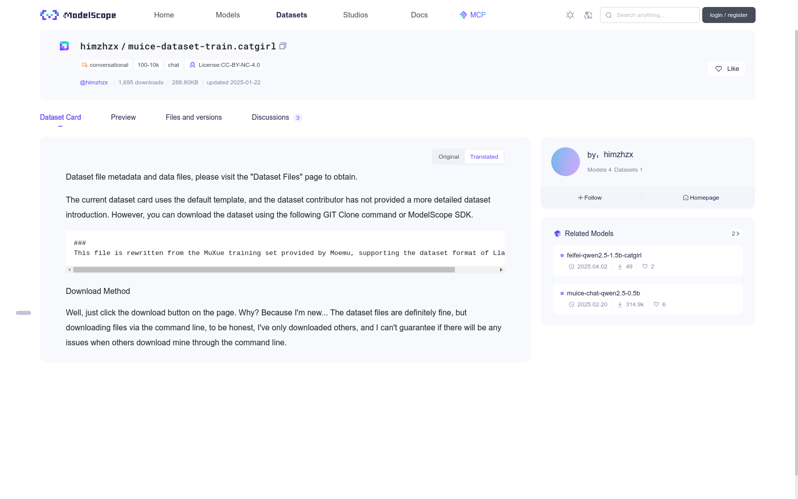Click the "Datasets 1" count text

tap(628, 170)
